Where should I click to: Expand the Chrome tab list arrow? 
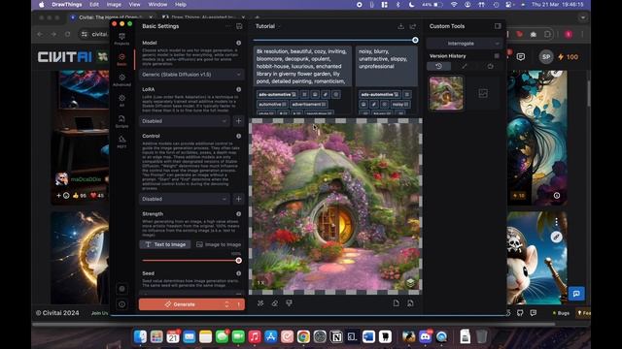(583, 17)
